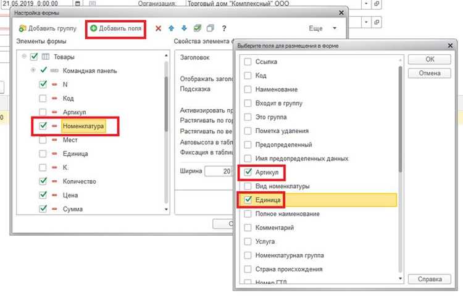
Task: Uncheck the Номенклатура element checkbox
Action: 43,126
